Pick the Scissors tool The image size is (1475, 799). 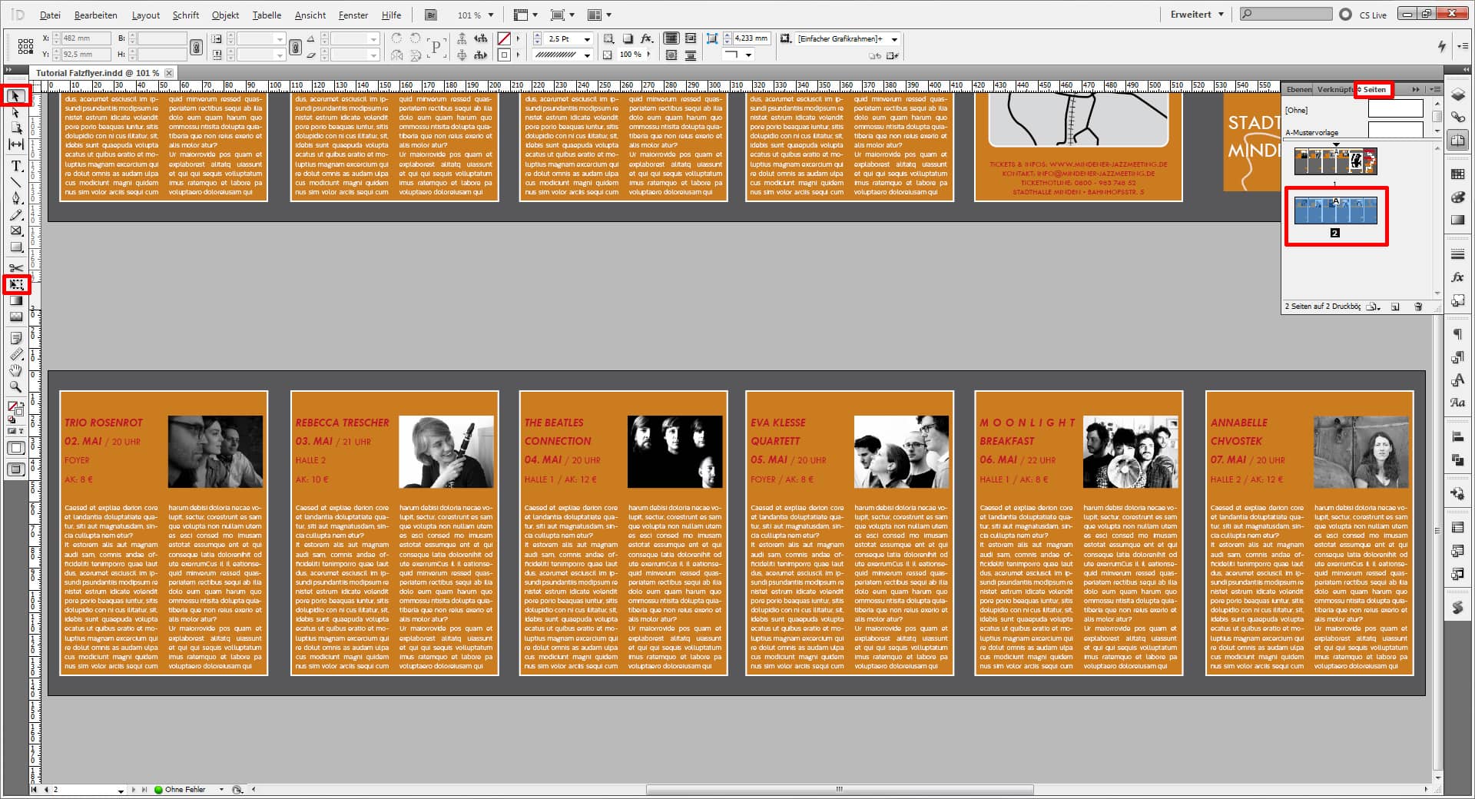tap(15, 267)
